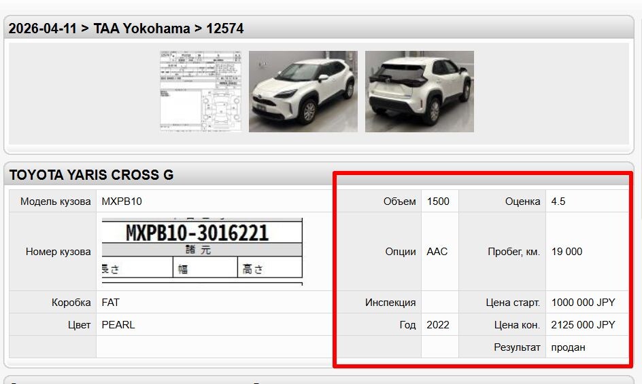The width and height of the screenshot is (642, 384).
Task: Click the chassis number image MXPB10-3016221
Action: click(202, 251)
